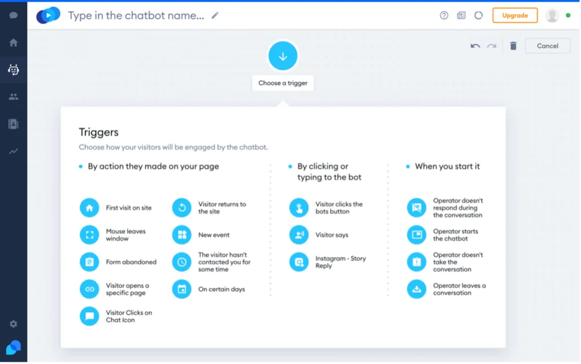Image resolution: width=581 pixels, height=364 pixels.
Task: Click By action they made on your page heading
Action: [x=153, y=166]
